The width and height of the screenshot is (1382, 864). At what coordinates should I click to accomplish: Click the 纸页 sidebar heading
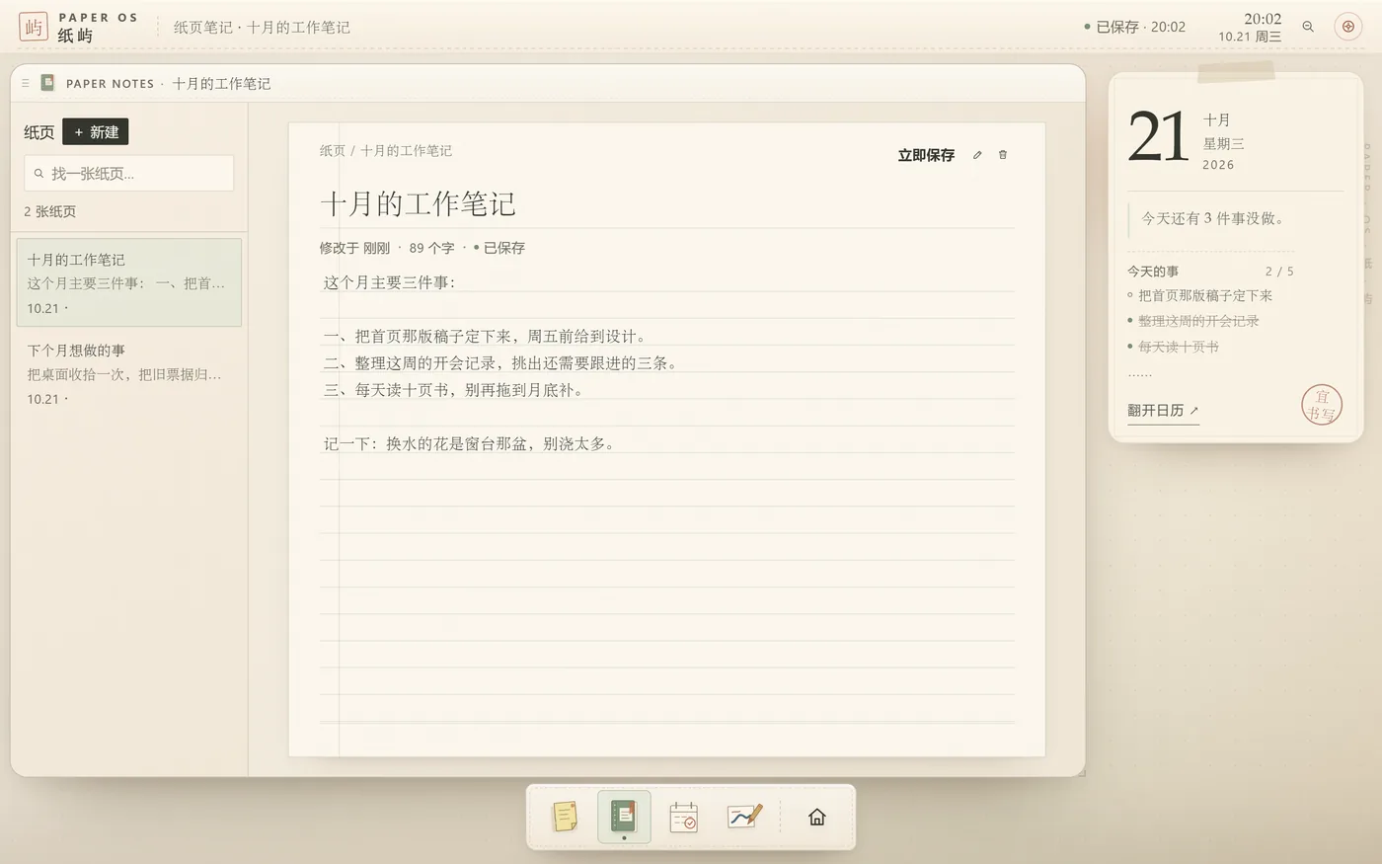[x=39, y=132]
